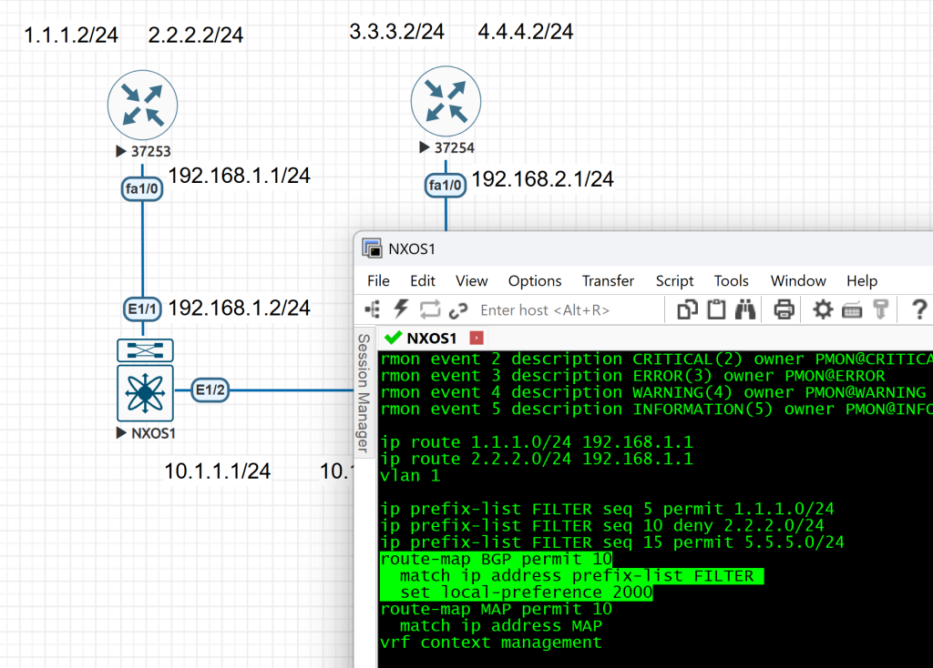Expand the 37253 router node arrow
The image size is (933, 668).
tap(120, 151)
